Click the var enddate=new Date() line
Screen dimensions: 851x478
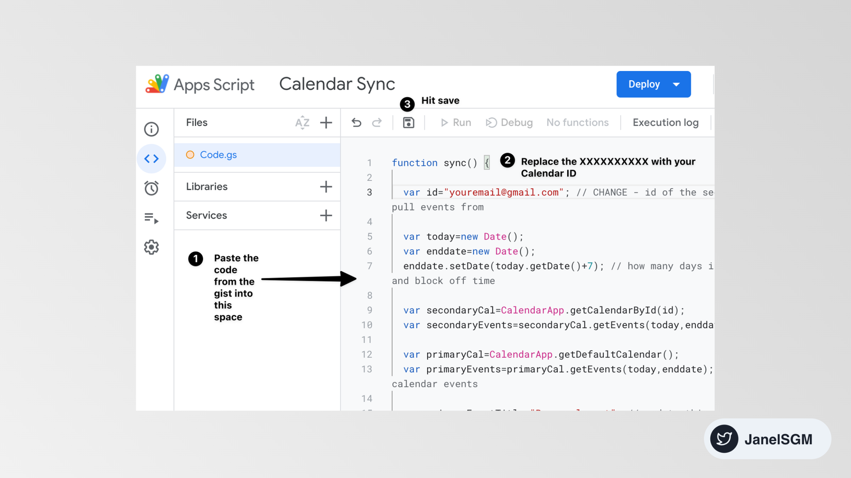(469, 252)
